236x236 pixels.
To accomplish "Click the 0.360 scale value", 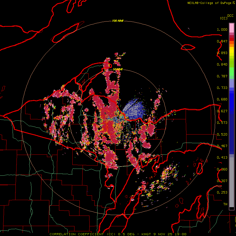I will click(x=222, y=169).
